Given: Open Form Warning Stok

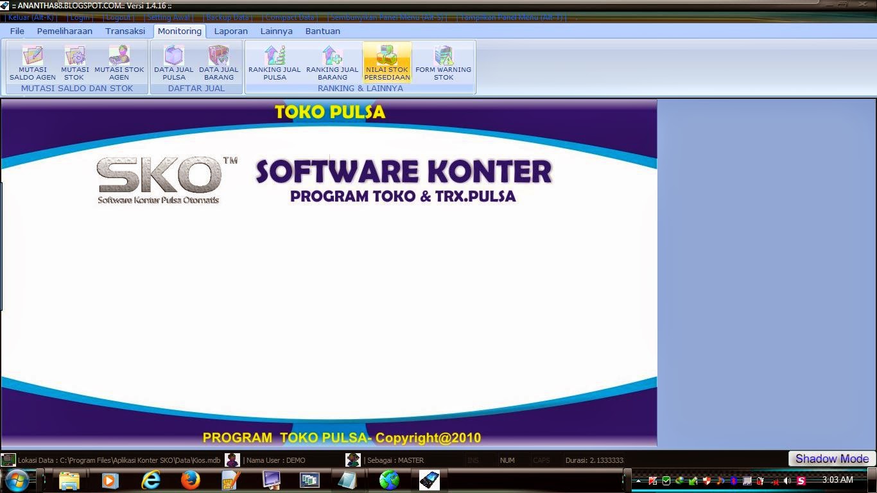Looking at the screenshot, I should coord(444,63).
